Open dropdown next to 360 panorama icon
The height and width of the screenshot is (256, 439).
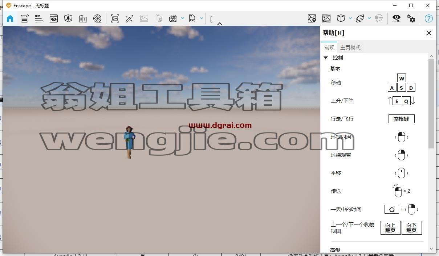pyautogui.click(x=183, y=18)
